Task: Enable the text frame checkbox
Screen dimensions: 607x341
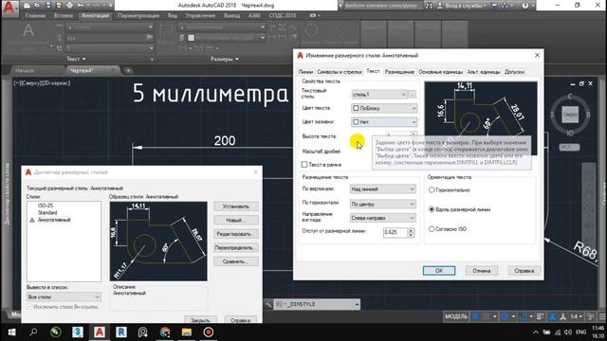Action: (x=304, y=165)
